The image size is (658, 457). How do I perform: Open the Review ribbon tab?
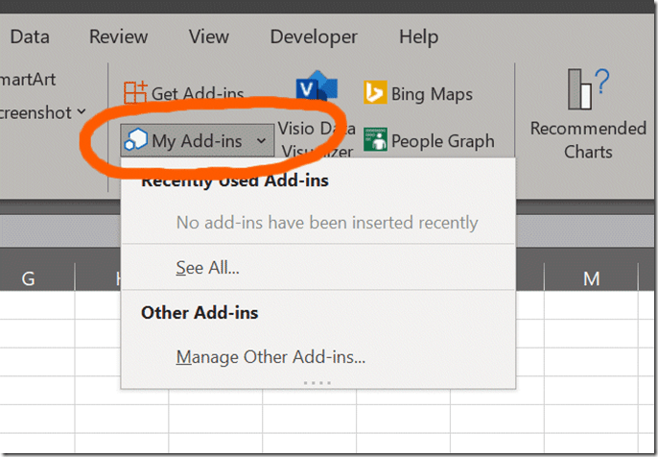tap(118, 36)
